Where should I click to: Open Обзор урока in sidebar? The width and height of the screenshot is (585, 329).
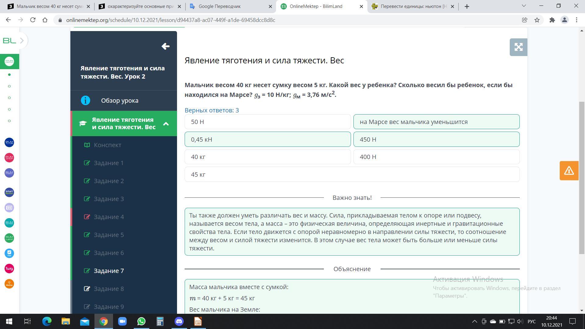124,101
